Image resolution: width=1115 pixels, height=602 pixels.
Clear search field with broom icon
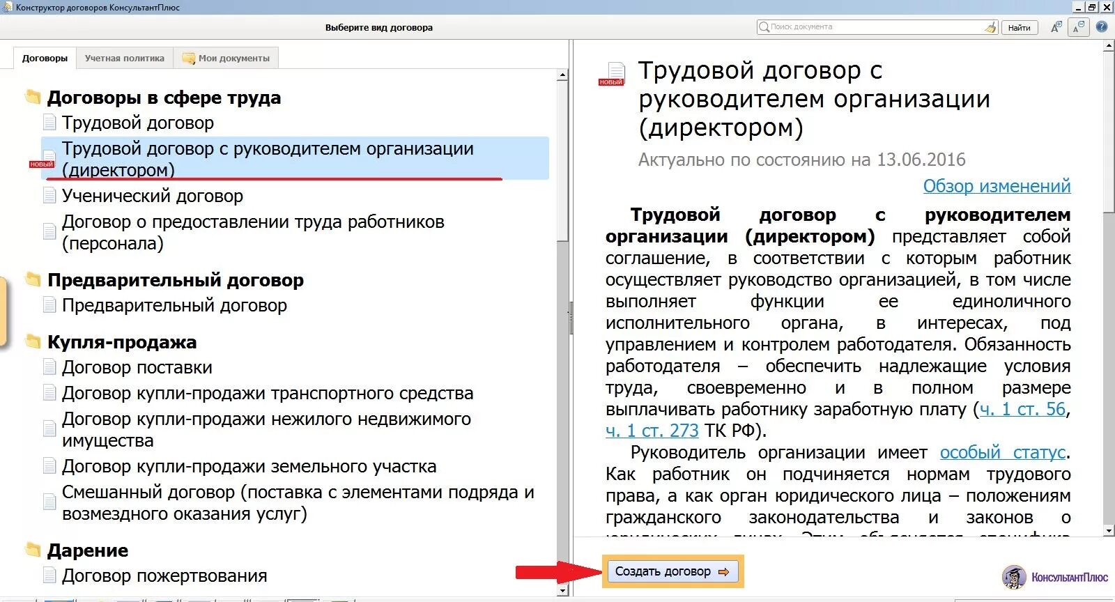tap(991, 27)
